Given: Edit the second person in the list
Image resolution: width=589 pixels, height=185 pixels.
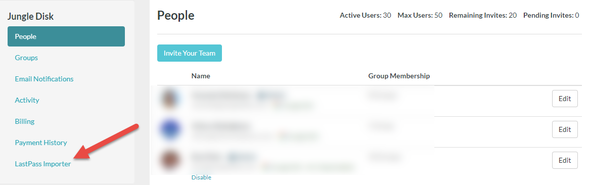Looking at the screenshot, I should pos(565,129).
